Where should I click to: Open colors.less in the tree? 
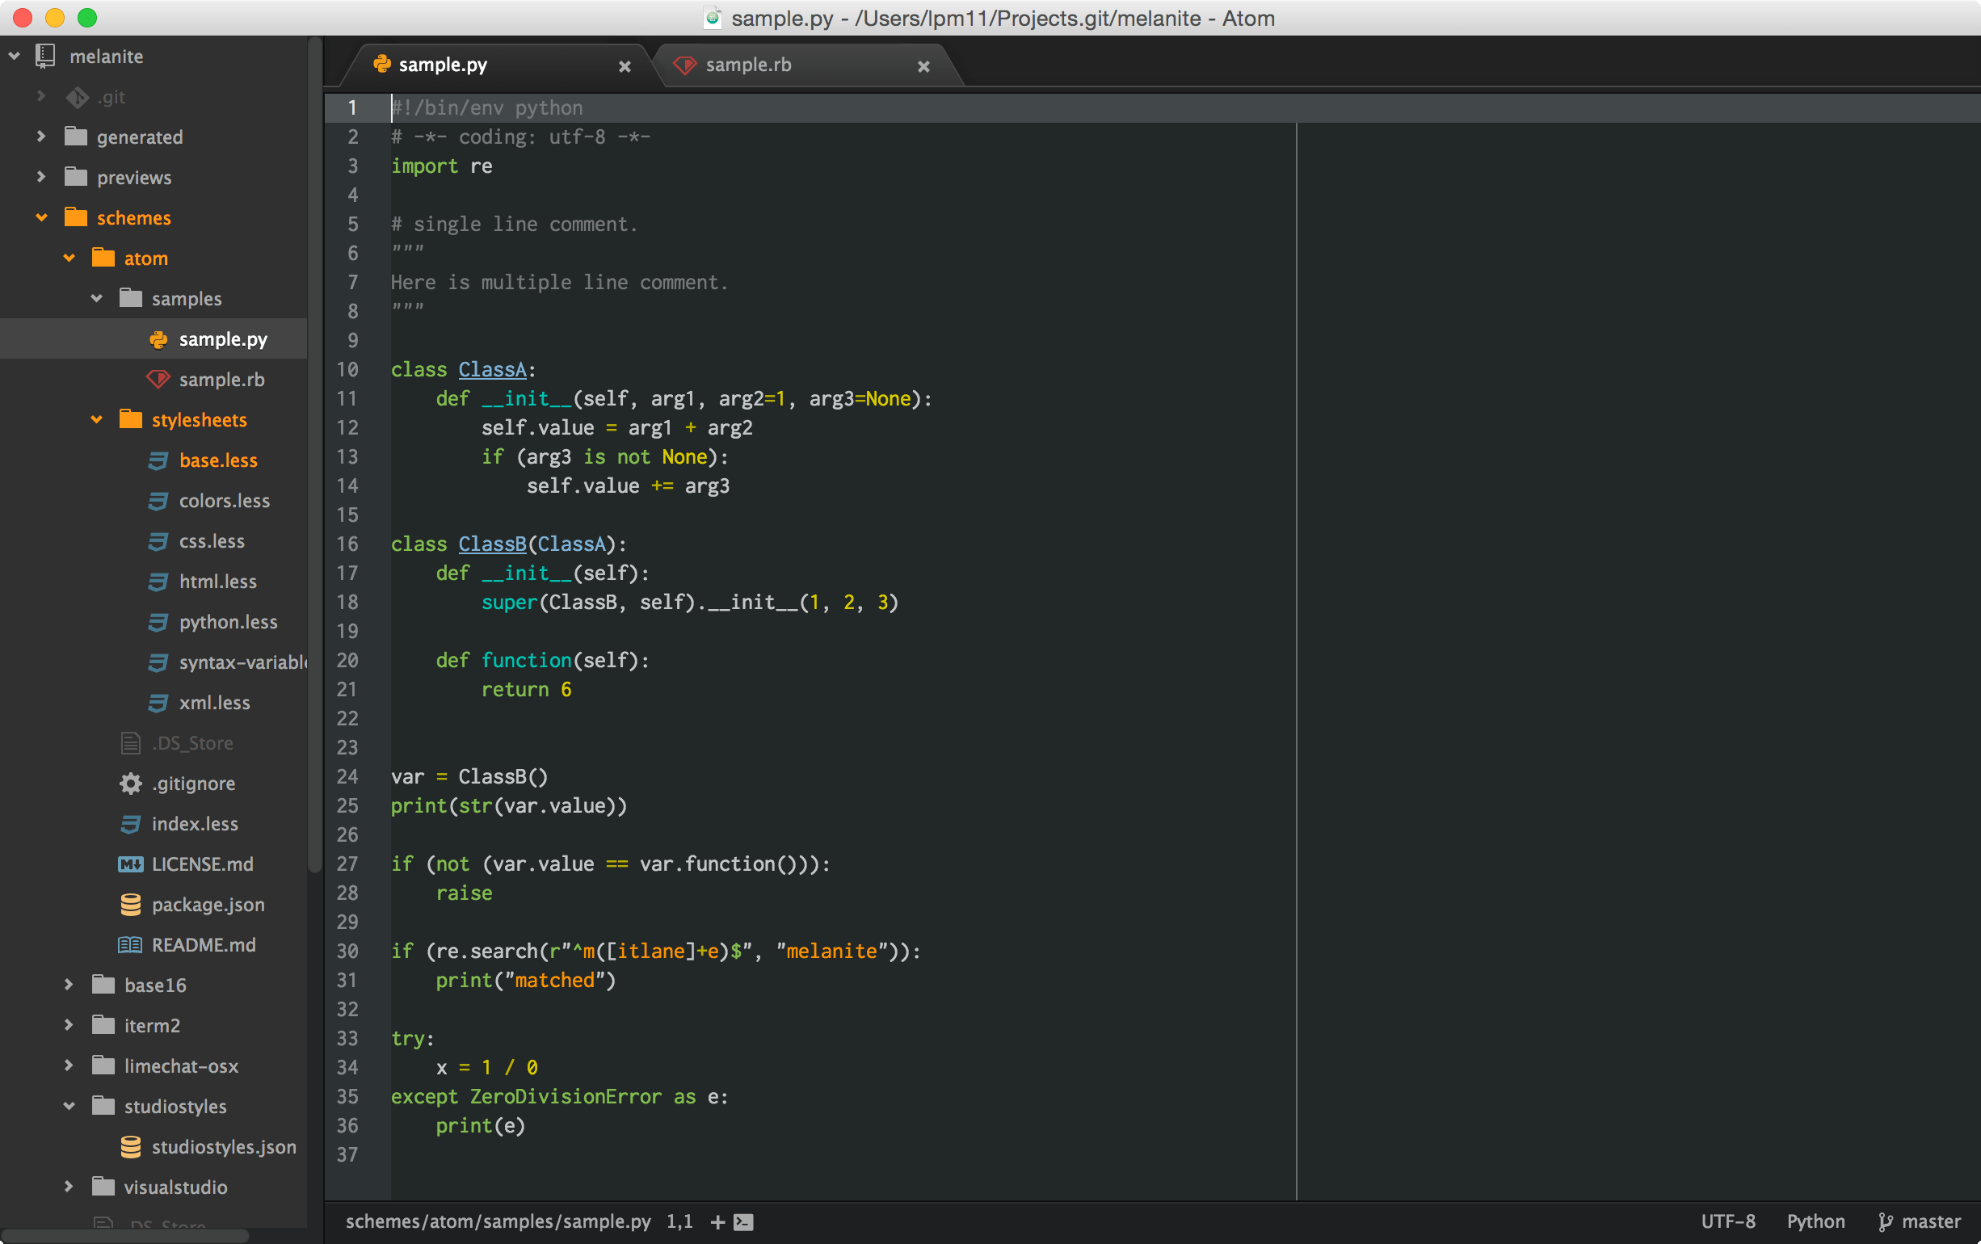224,500
